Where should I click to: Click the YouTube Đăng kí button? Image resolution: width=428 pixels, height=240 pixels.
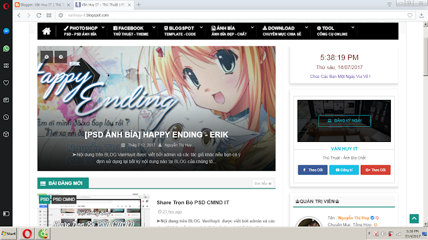[344, 170]
